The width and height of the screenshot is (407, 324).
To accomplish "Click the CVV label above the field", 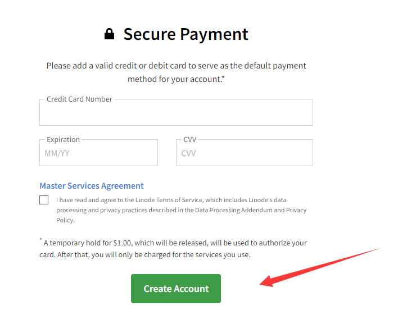I will point(190,139).
